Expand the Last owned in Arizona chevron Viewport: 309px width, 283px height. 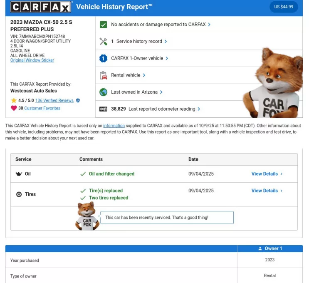pos(161,92)
